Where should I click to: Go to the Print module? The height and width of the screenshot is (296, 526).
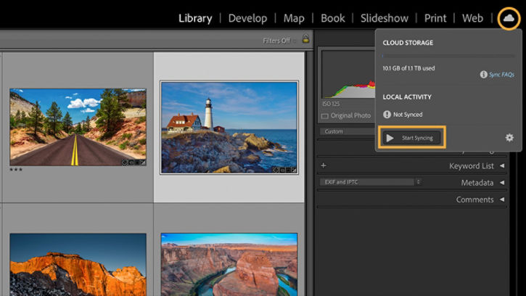[435, 18]
